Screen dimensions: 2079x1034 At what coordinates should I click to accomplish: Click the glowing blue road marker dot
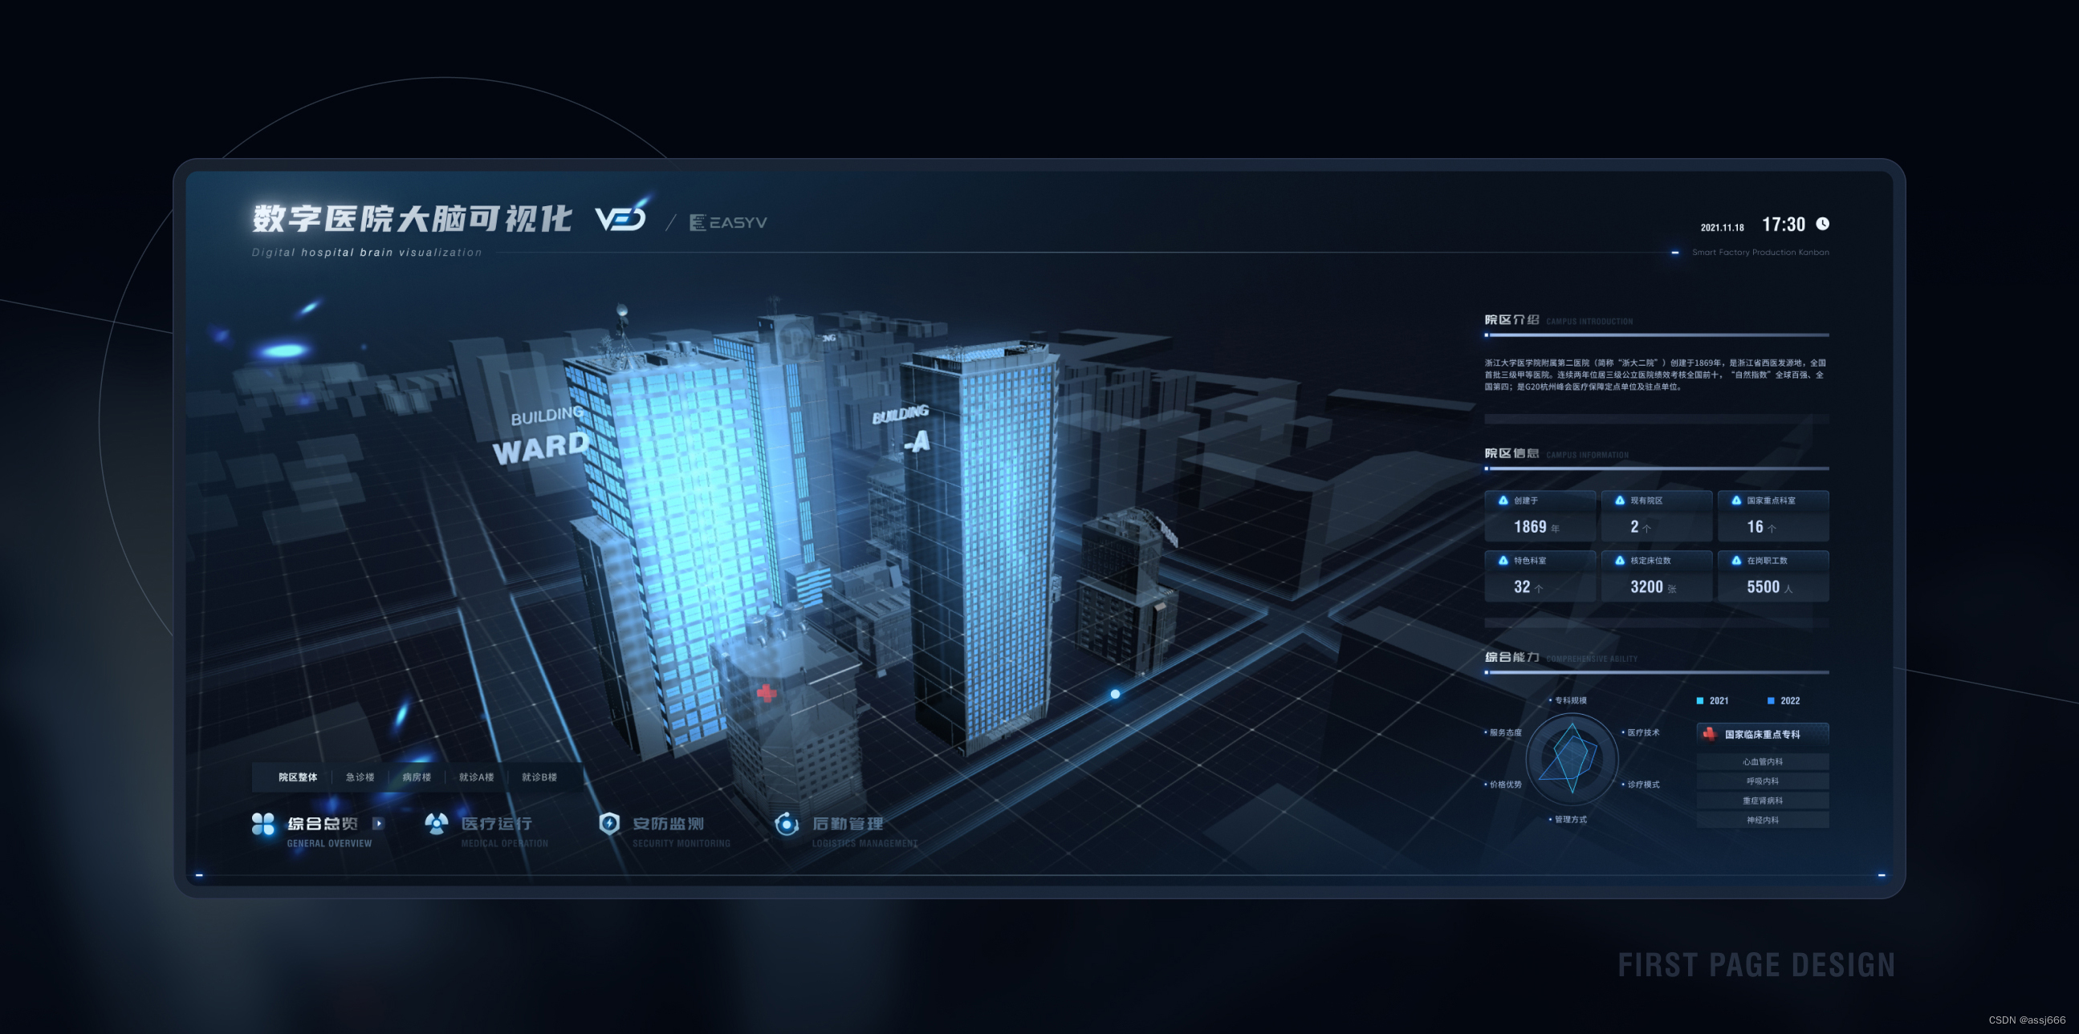tap(1115, 694)
